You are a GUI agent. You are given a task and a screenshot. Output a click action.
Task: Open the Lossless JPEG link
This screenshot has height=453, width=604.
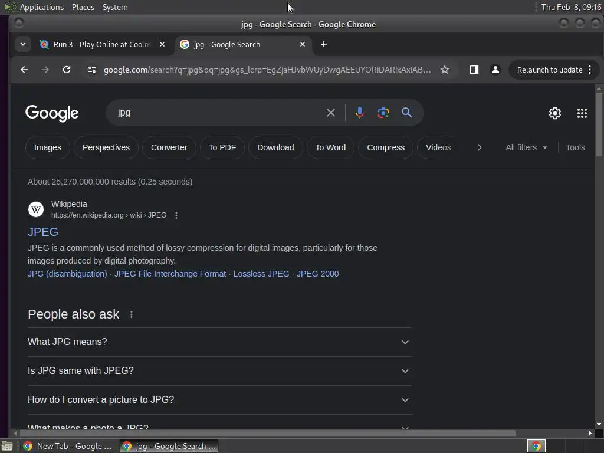click(x=261, y=274)
